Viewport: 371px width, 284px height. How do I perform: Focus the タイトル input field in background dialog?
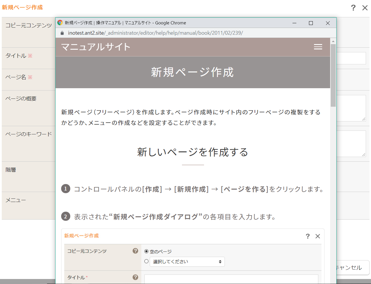[x=351, y=58]
